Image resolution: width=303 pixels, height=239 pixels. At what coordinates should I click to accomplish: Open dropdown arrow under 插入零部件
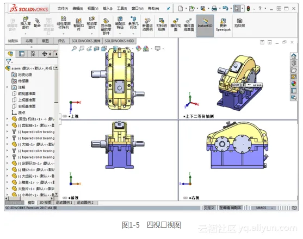click(26, 34)
